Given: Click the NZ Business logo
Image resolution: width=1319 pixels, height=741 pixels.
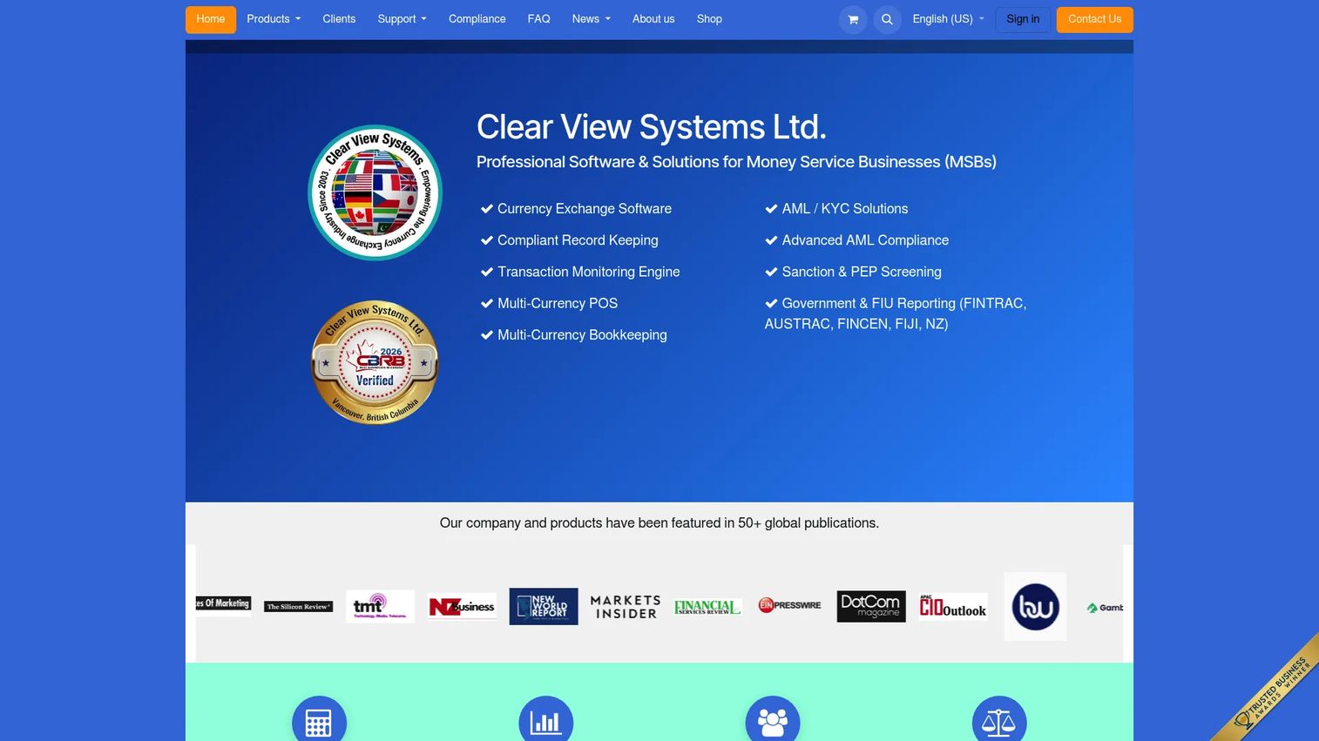Looking at the screenshot, I should 462,607.
